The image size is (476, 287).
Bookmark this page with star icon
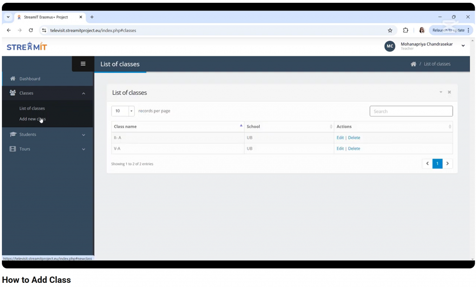(x=390, y=30)
